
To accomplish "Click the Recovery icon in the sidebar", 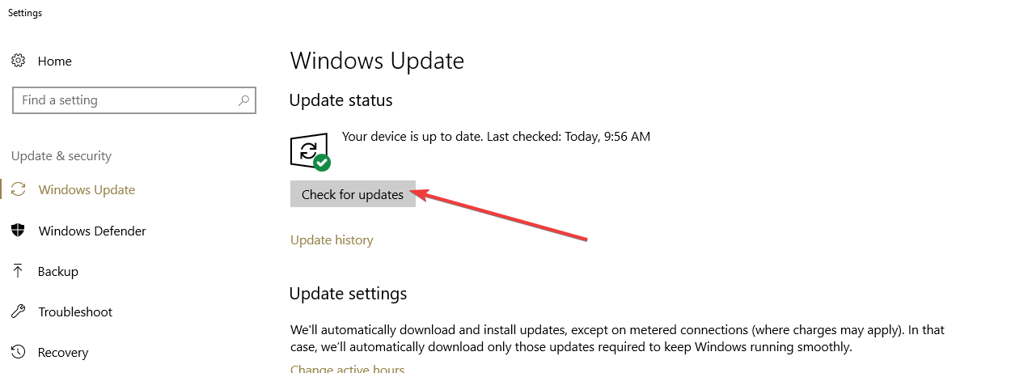I will tap(19, 352).
